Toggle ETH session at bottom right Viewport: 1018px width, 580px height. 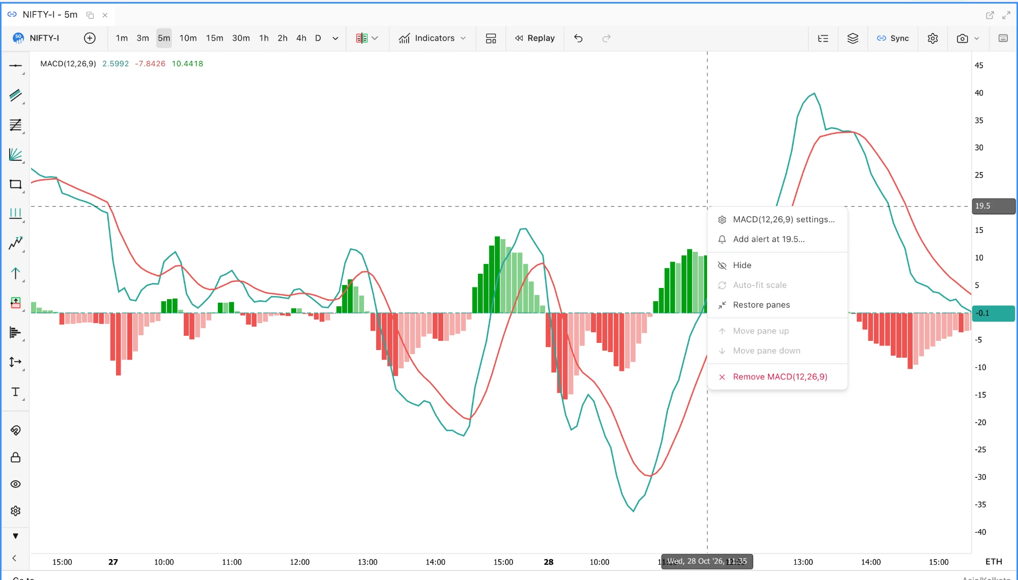(994, 562)
